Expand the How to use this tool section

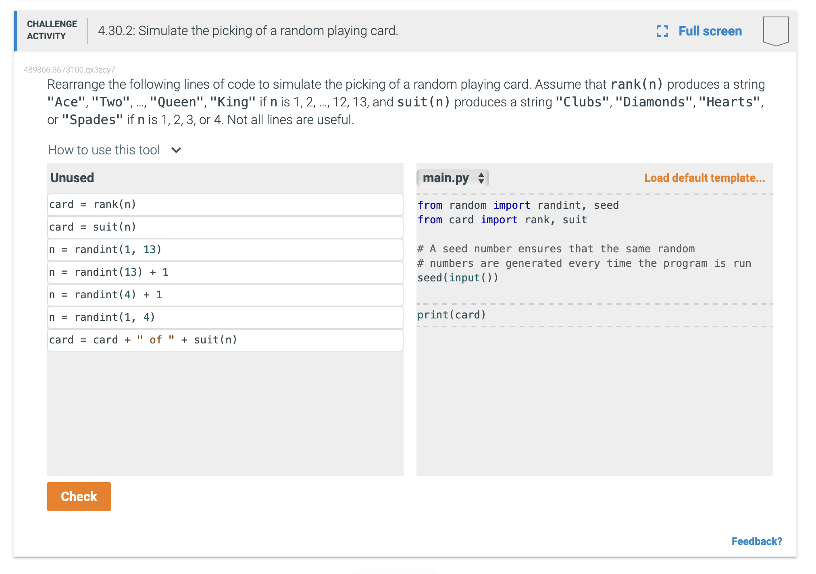coord(104,150)
